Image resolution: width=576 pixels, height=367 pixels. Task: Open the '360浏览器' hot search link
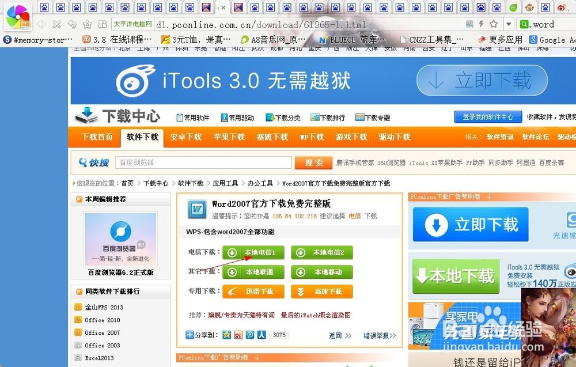coord(392,162)
